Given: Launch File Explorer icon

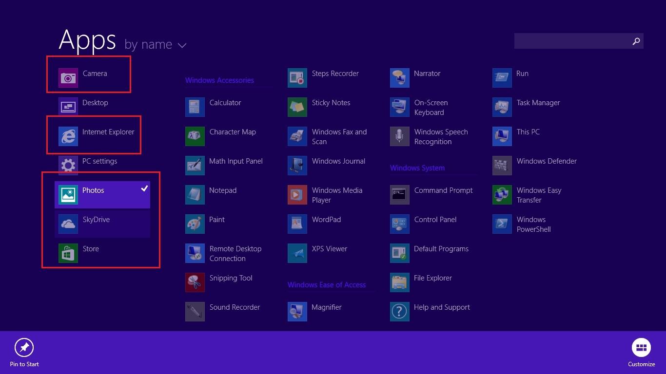Looking at the screenshot, I should click(400, 282).
